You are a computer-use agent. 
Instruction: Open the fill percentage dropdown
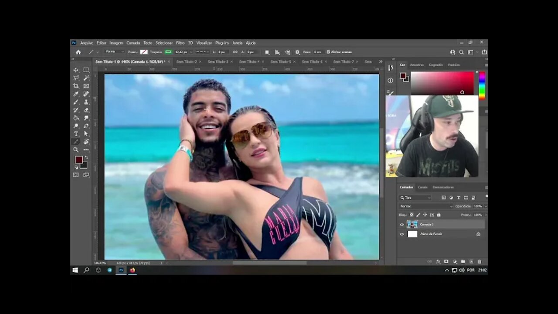486,215
